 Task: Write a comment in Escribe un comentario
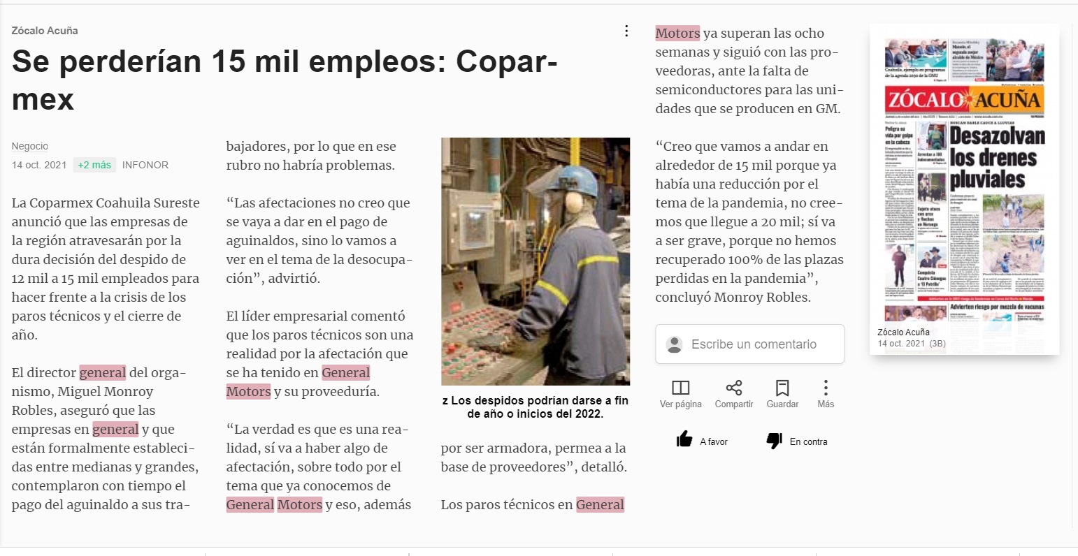click(x=750, y=344)
